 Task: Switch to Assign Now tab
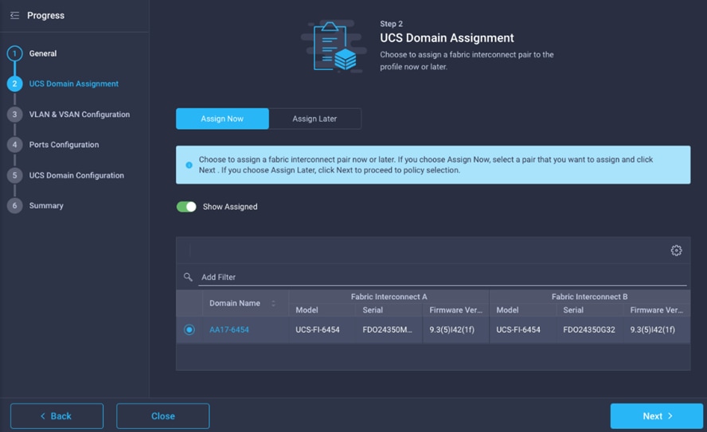[x=222, y=119]
